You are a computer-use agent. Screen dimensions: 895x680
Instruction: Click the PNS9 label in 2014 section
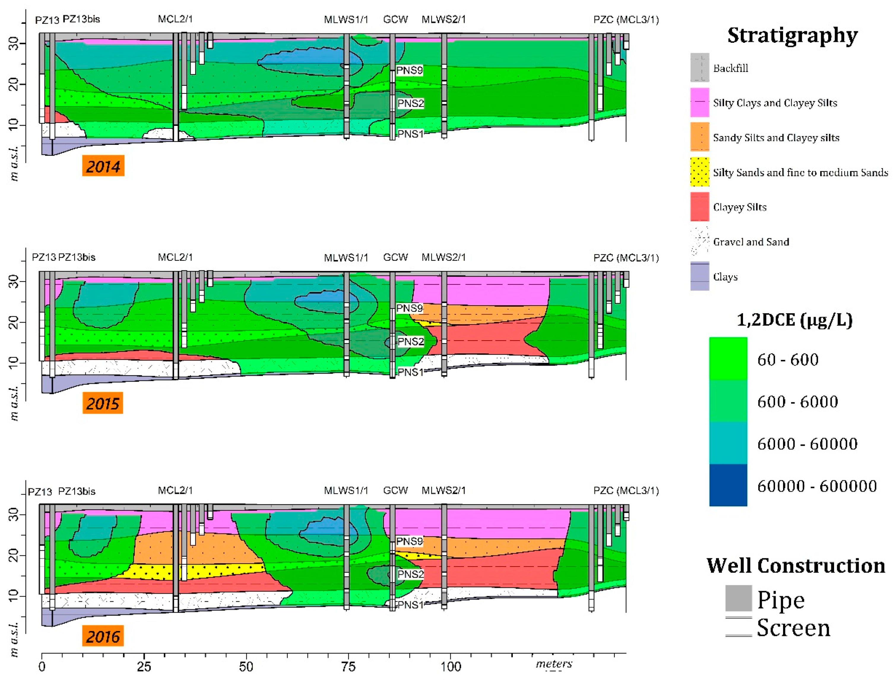click(409, 70)
